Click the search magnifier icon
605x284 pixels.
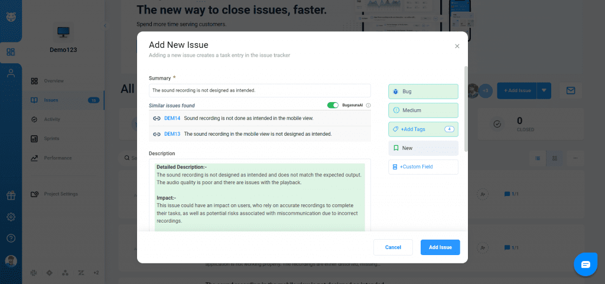(x=126, y=158)
